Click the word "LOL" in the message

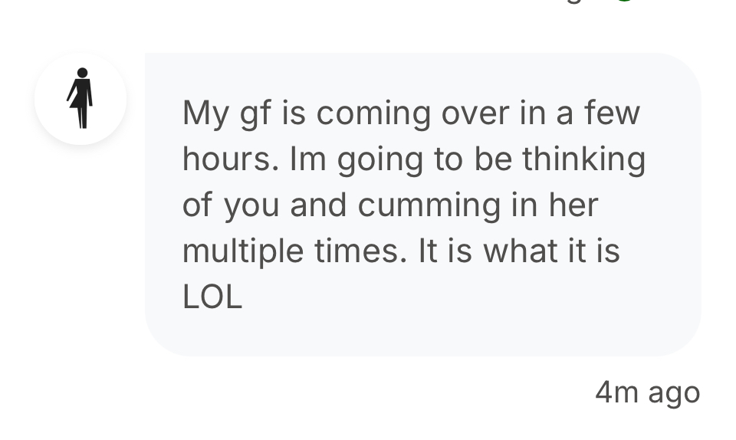click(x=212, y=297)
